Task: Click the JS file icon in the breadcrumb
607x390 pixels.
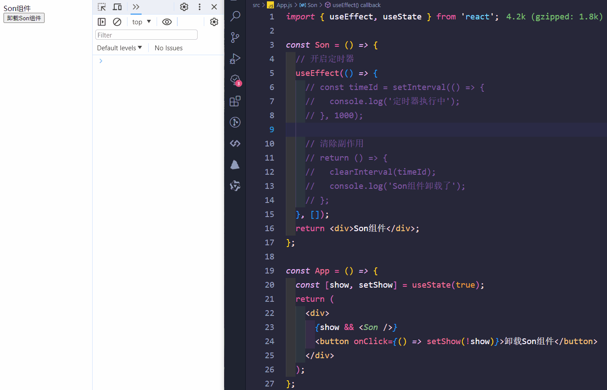Action: 270,5
